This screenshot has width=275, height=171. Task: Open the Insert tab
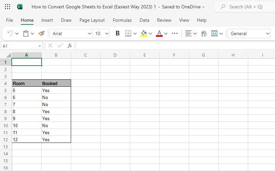point(47,20)
